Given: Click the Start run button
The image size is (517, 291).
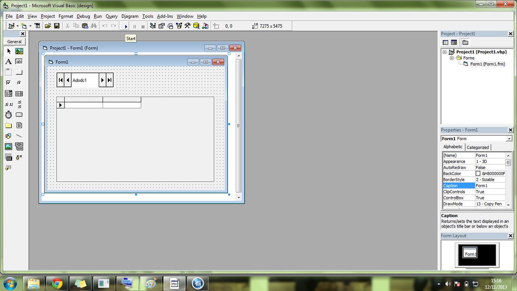Looking at the screenshot, I should tap(126, 26).
